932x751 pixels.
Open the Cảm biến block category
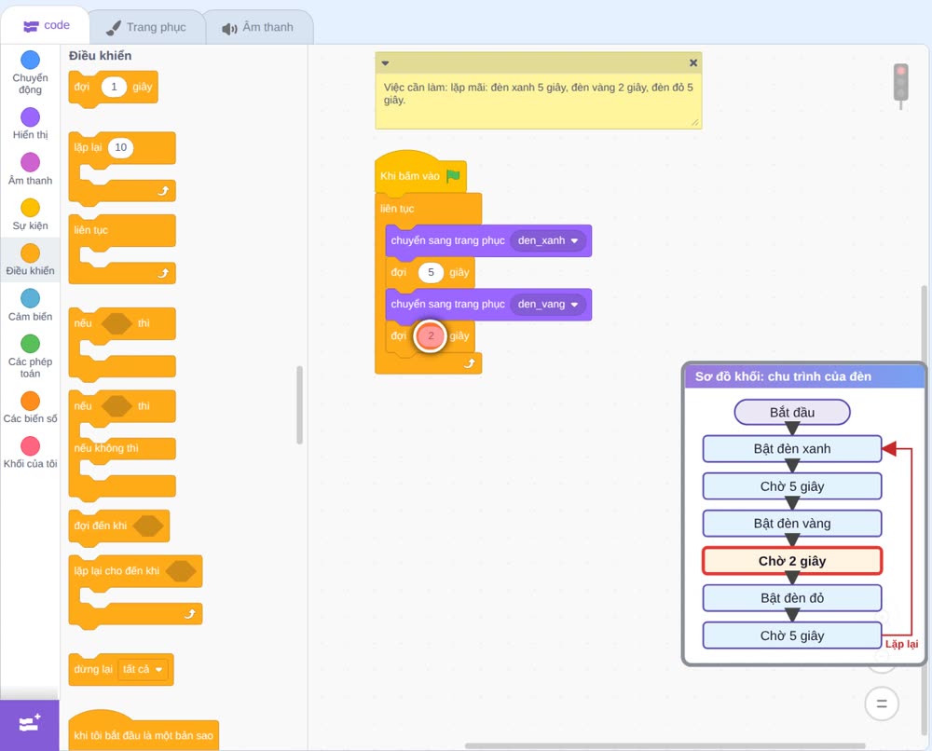tap(30, 306)
